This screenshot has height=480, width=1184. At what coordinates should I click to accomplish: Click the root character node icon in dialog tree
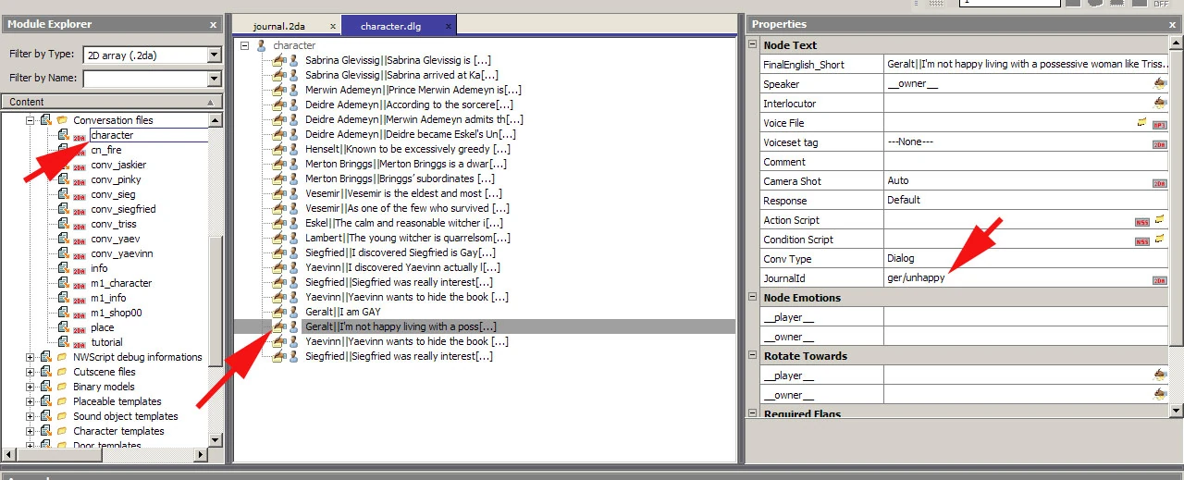pyautogui.click(x=262, y=45)
